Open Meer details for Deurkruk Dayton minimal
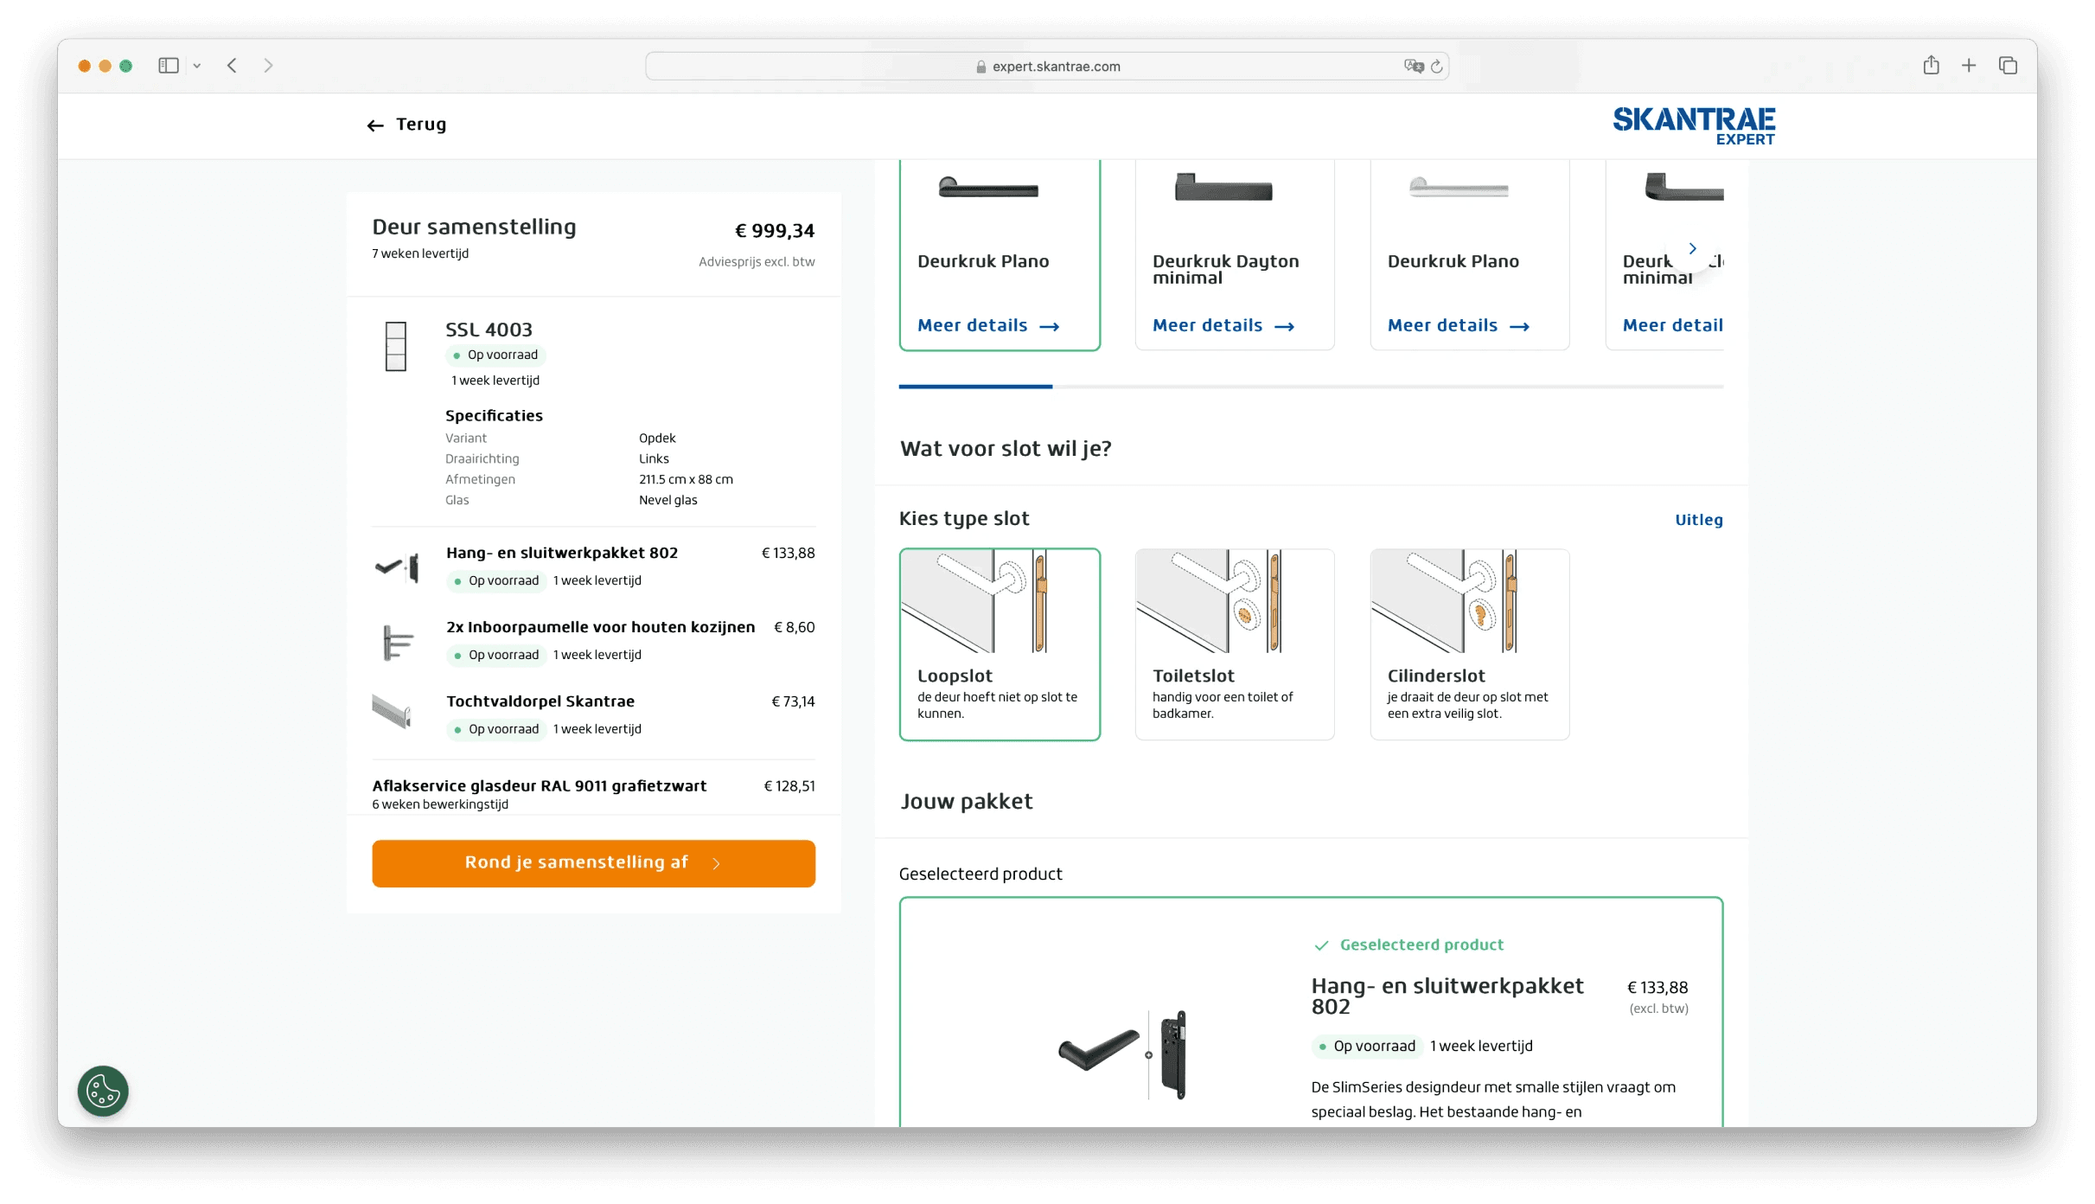The image size is (2095, 1204). [x=1223, y=326]
